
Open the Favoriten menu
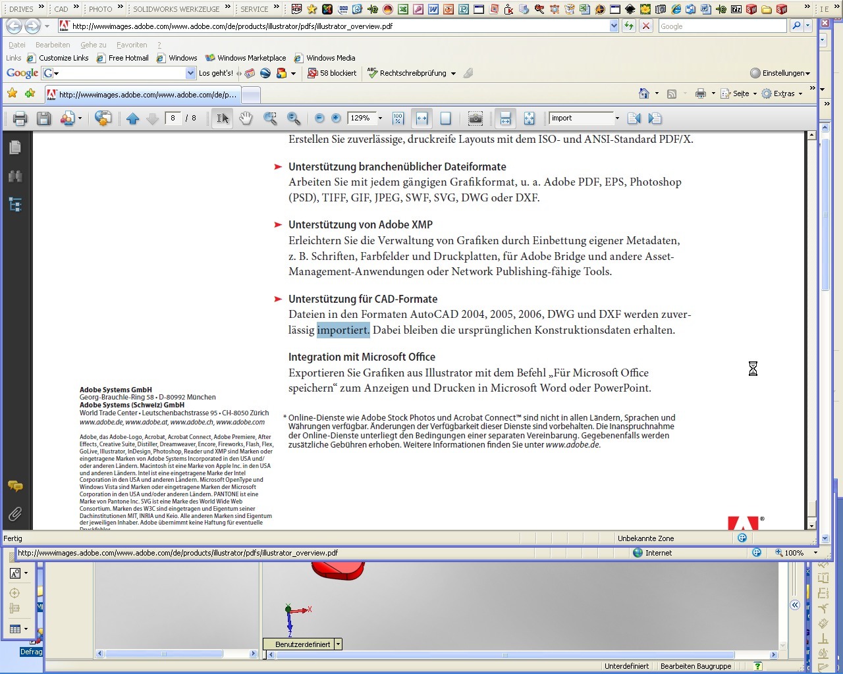click(x=132, y=45)
